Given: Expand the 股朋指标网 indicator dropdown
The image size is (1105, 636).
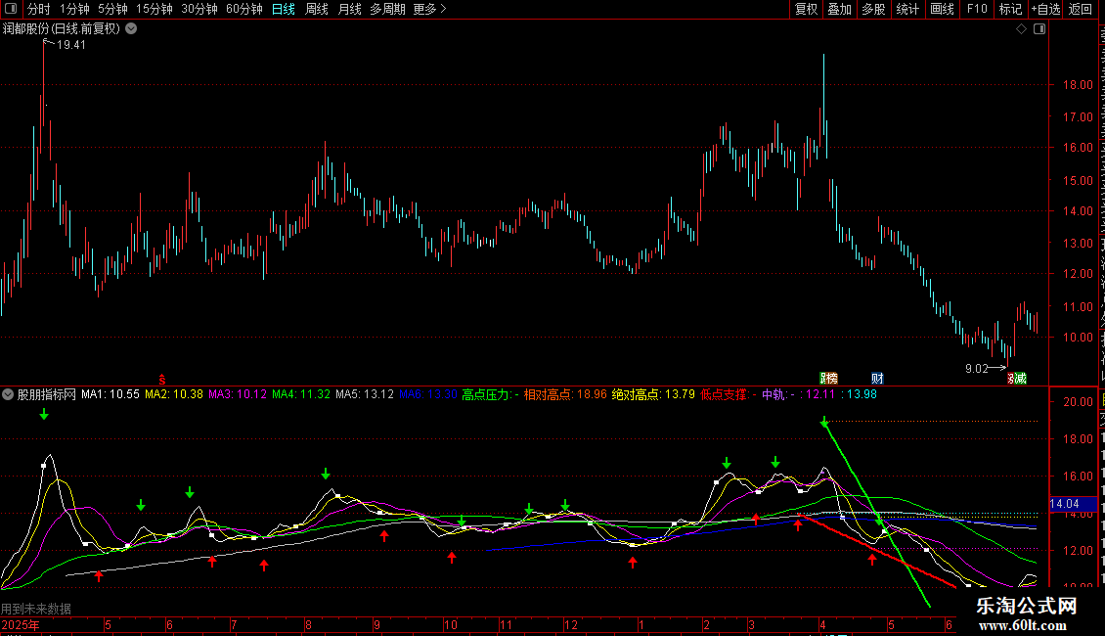Looking at the screenshot, I should (8, 394).
